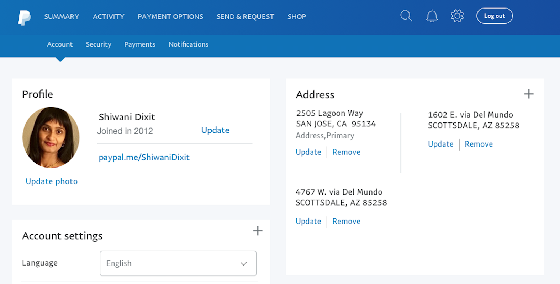The height and width of the screenshot is (284, 560).
Task: Click the PayPal logo icon
Action: [24, 17]
